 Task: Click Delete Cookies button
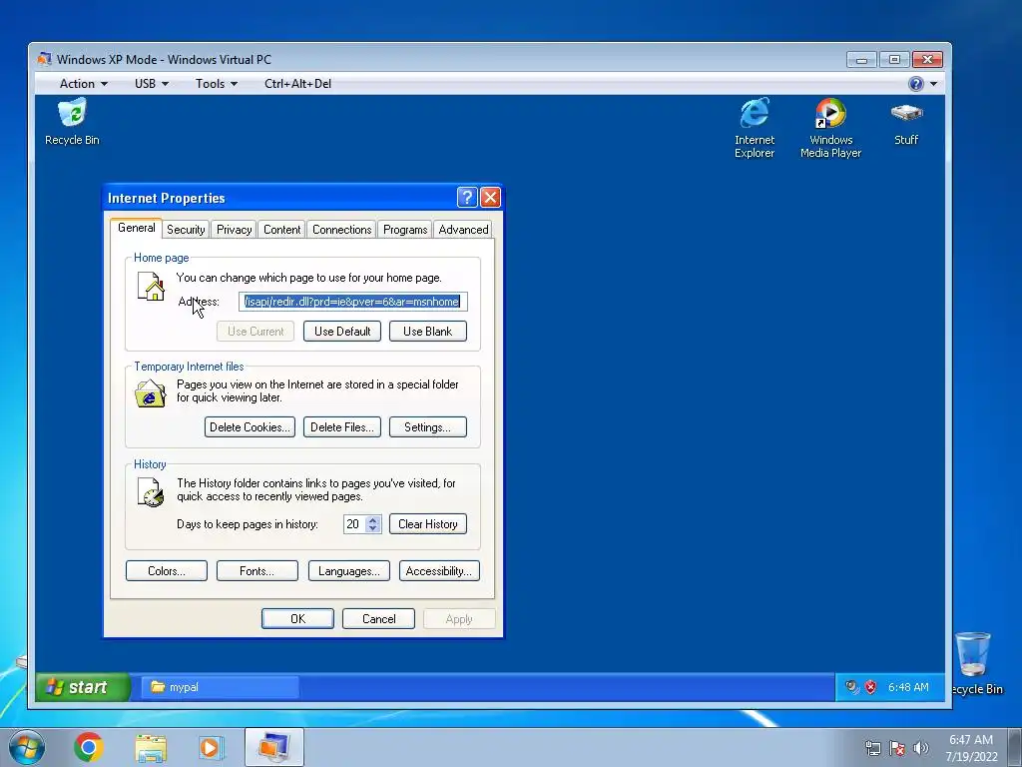coord(250,427)
